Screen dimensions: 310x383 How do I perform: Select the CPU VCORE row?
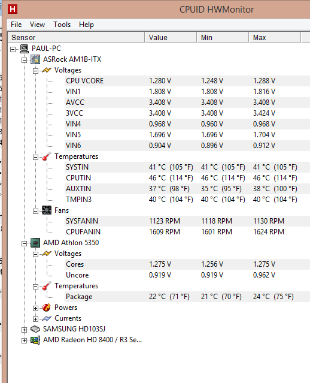click(187, 81)
